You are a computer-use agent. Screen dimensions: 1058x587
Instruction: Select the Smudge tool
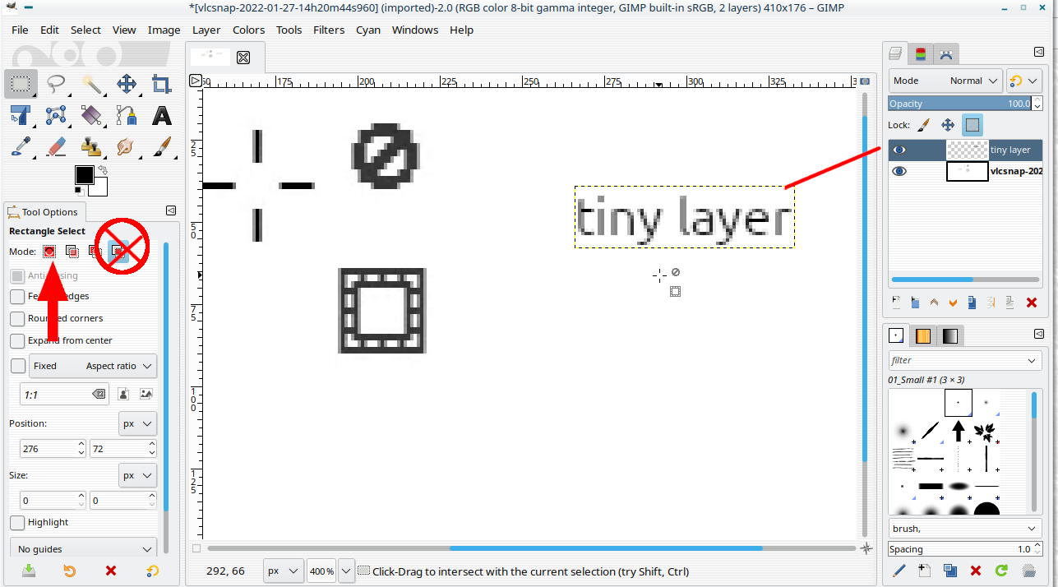(x=127, y=146)
